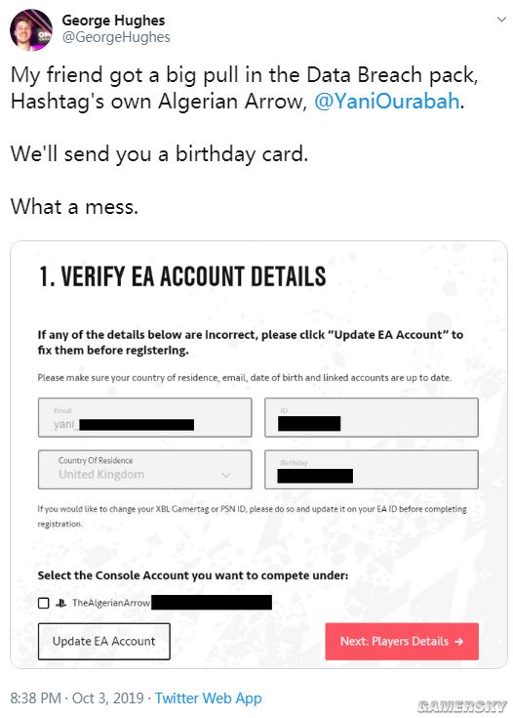This screenshot has height=718, width=513.
Task: Open the embedded EA account screenshot image
Action: [x=258, y=454]
